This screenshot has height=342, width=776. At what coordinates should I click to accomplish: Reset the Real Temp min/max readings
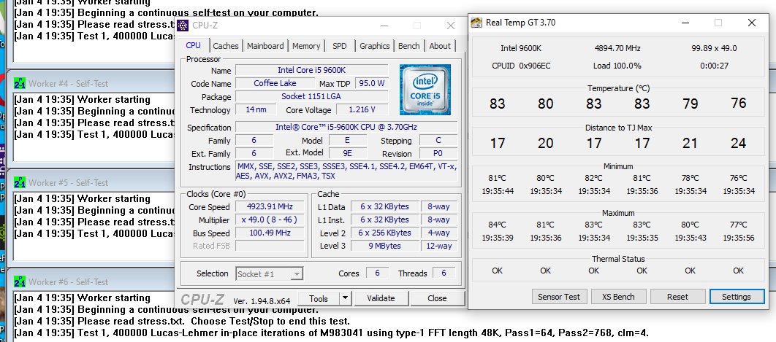[x=677, y=297]
